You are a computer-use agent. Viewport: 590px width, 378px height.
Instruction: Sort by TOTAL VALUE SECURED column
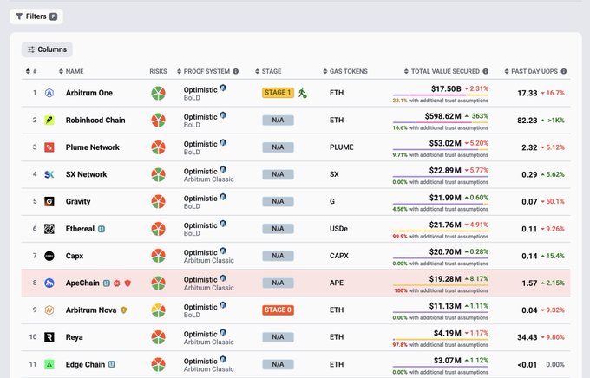pos(442,71)
